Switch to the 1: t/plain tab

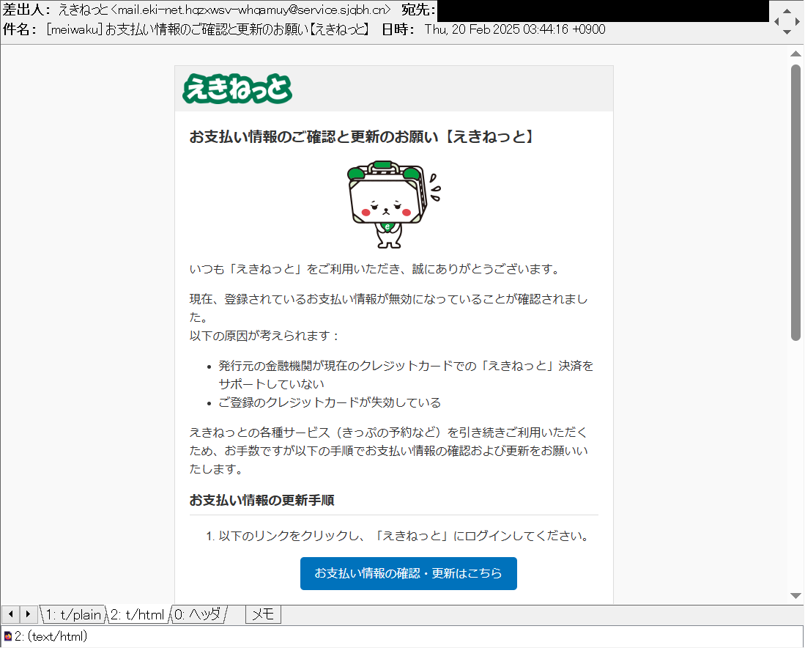tap(73, 614)
